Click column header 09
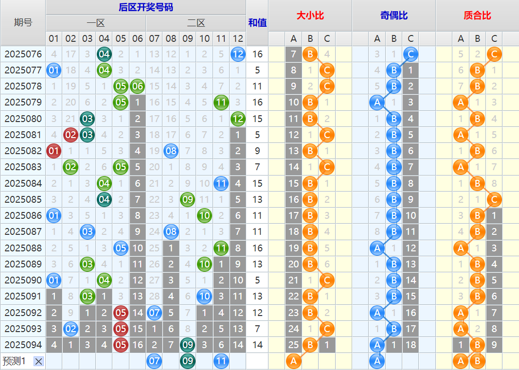The width and height of the screenshot is (519, 370). tap(188, 39)
